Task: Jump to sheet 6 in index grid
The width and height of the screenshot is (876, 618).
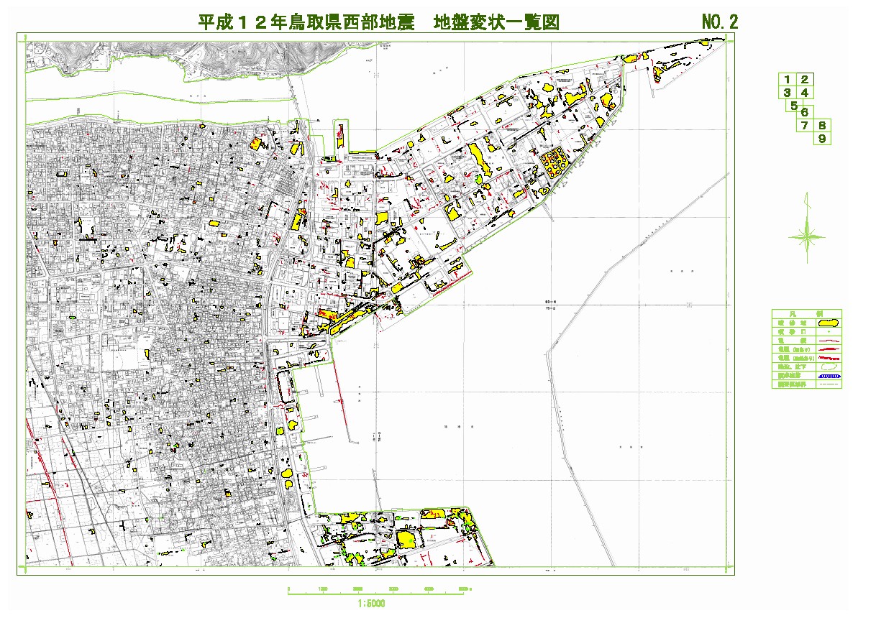Action: click(805, 112)
